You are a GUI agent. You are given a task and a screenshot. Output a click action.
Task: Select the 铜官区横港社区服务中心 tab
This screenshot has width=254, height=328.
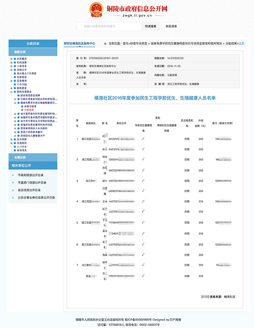click(x=79, y=43)
